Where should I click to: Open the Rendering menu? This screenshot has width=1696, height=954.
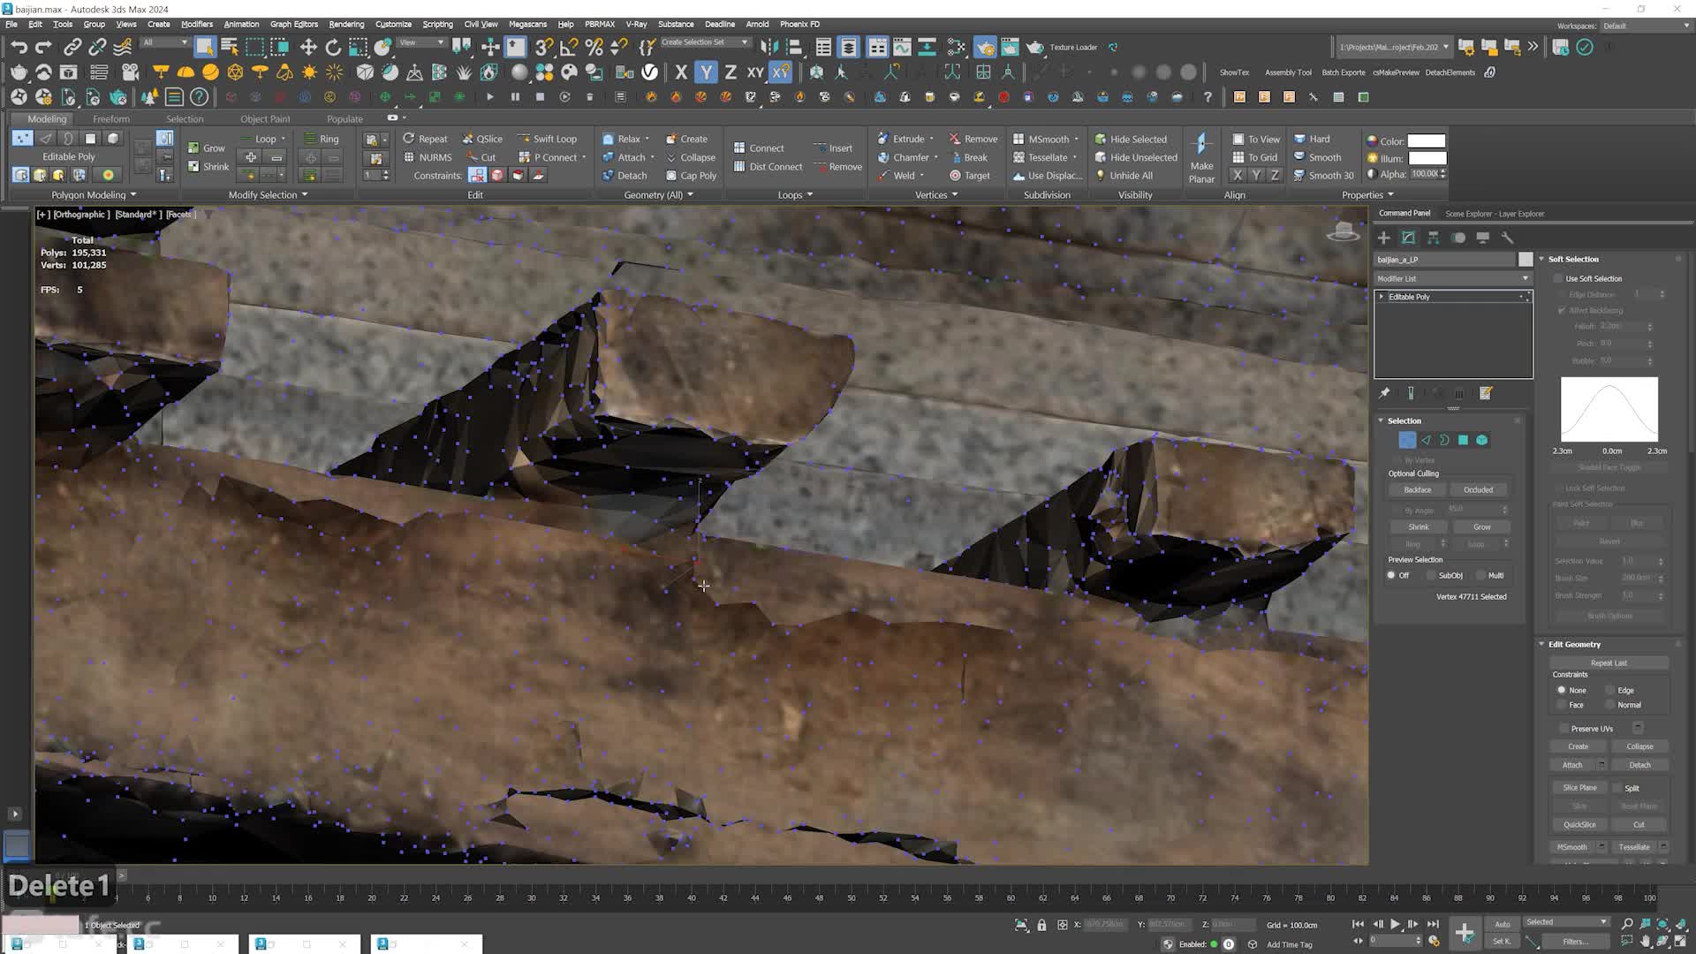346,24
